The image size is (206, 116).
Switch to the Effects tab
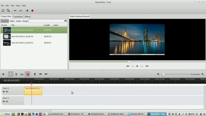[28, 17]
